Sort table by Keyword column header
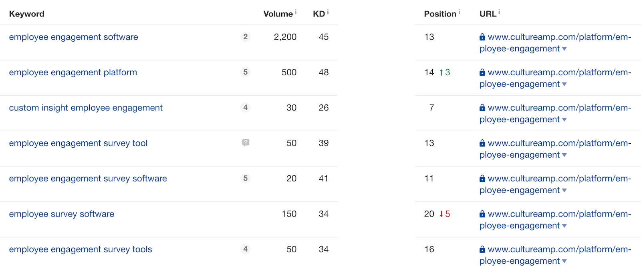Screen dimensions: 641x269 coord(27,14)
